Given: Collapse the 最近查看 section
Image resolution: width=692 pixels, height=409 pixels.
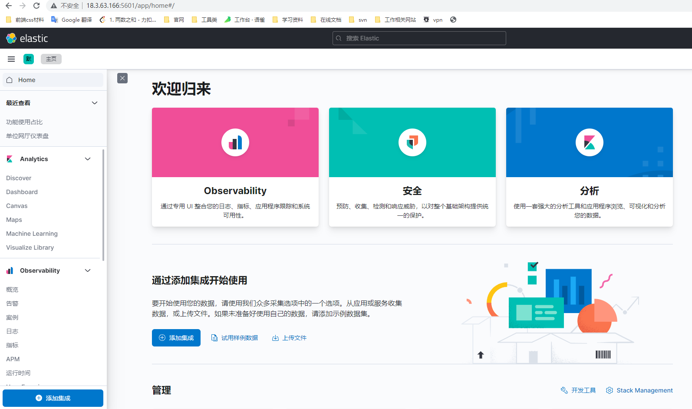Looking at the screenshot, I should tap(95, 103).
